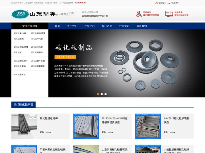Open the 全部产品分类 category header
The height and width of the screenshot is (153, 205).
[30, 26]
